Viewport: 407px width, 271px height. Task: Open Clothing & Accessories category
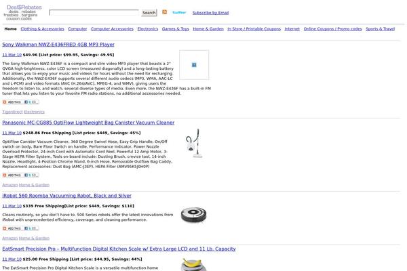(x=42, y=28)
